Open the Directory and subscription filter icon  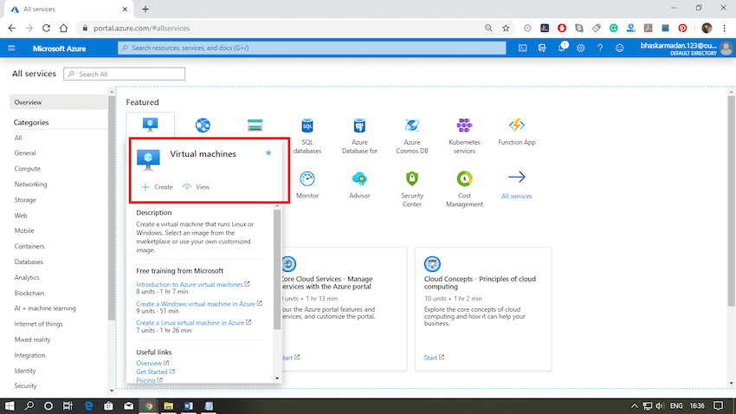tap(542, 48)
